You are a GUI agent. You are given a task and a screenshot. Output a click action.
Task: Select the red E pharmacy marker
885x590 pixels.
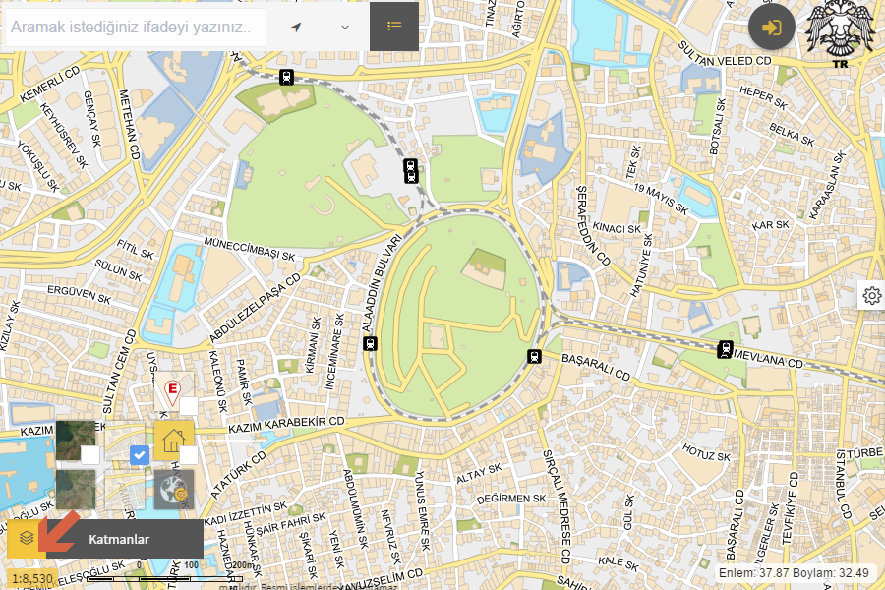[174, 392]
